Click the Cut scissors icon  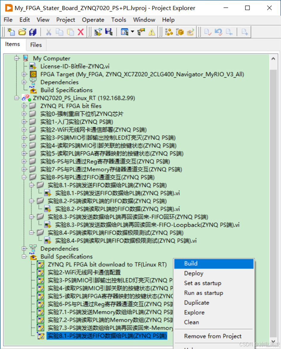pos(49,32)
